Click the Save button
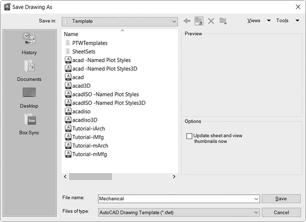306x222 pixels. click(281, 199)
